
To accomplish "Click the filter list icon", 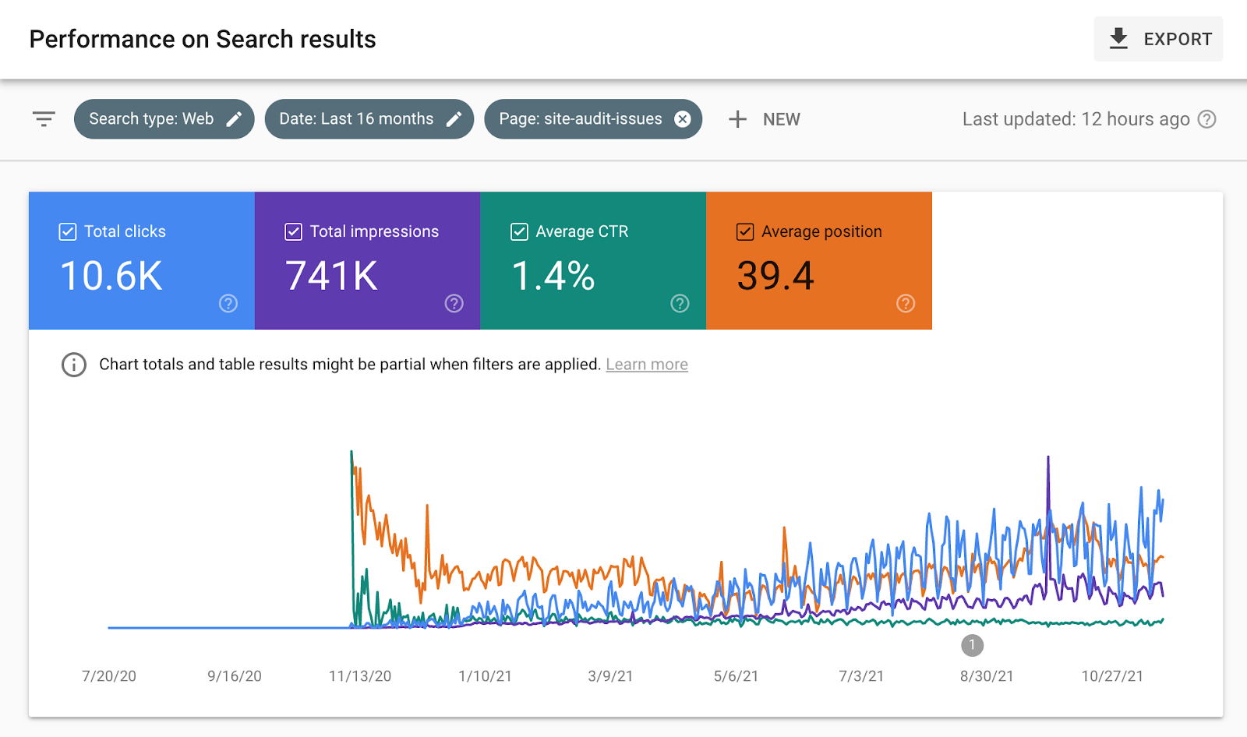I will click(44, 119).
